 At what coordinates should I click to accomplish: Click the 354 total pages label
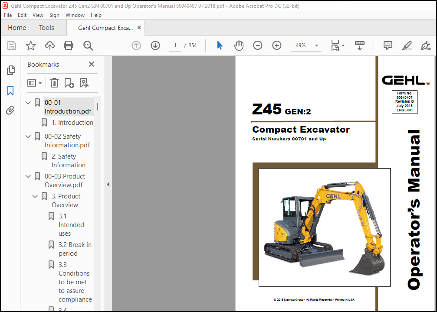[x=193, y=45]
